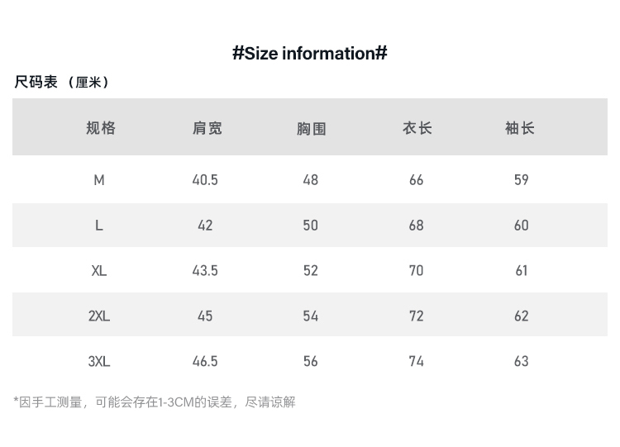Viewport: 620px width, 447px height.
Task: Click the sleeve length value 63
Action: (522, 361)
